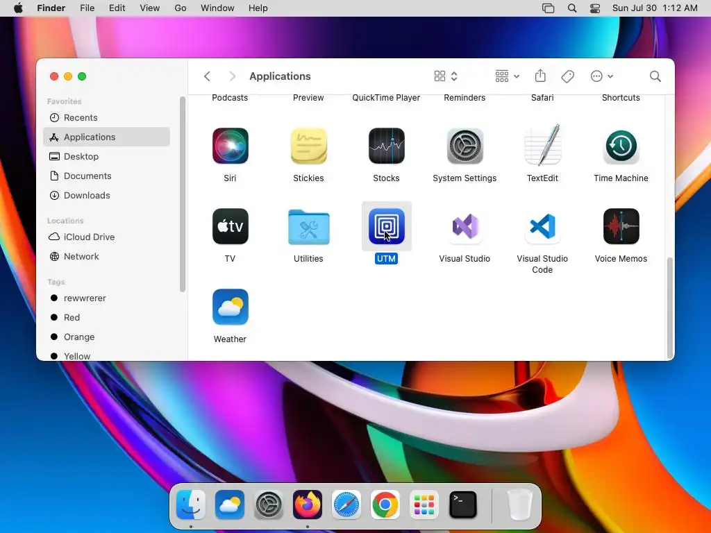Open the Trash in the Dock
Image resolution: width=711 pixels, height=533 pixels.
(519, 505)
